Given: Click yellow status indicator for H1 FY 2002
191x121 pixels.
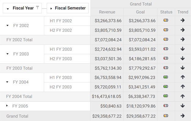Looking at the screenshot, I should (166, 20).
